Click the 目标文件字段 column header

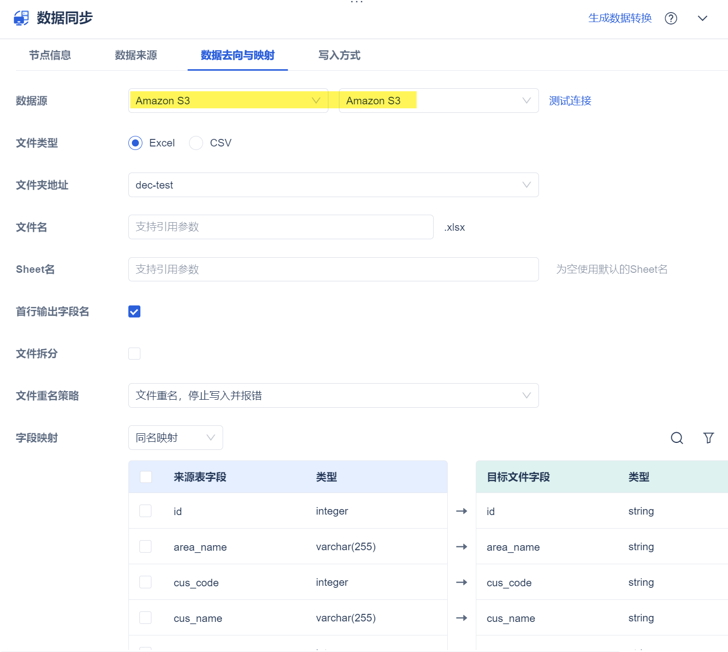518,477
